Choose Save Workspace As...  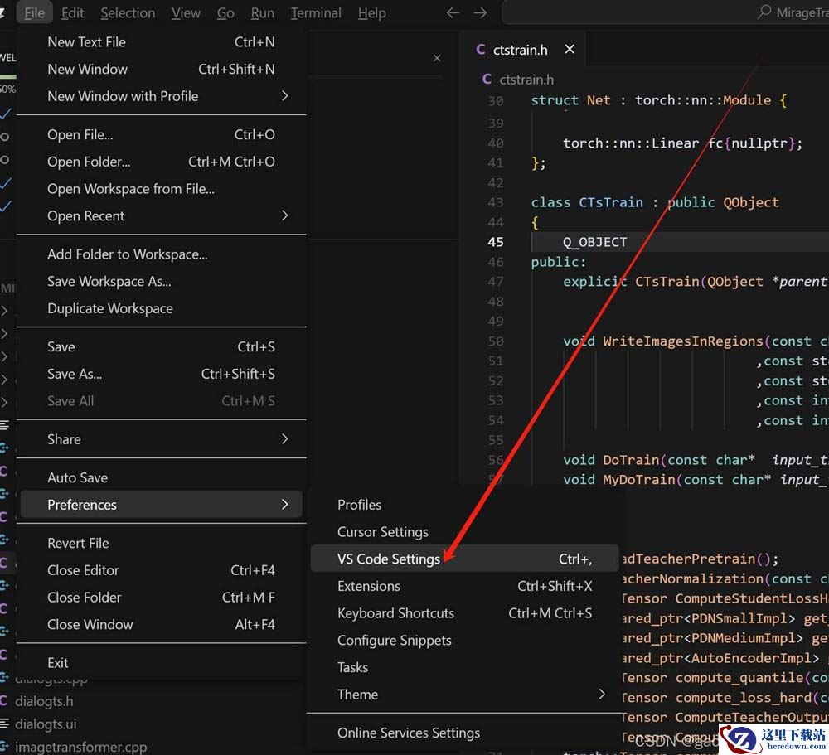point(162,281)
